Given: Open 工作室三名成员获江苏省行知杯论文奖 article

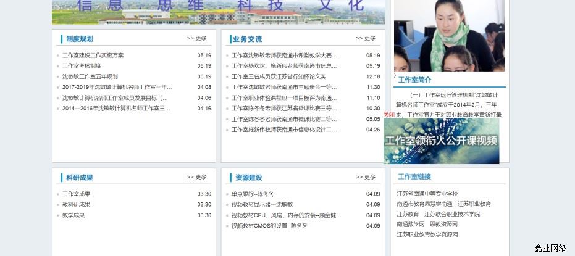Looking at the screenshot, I should 279,76.
